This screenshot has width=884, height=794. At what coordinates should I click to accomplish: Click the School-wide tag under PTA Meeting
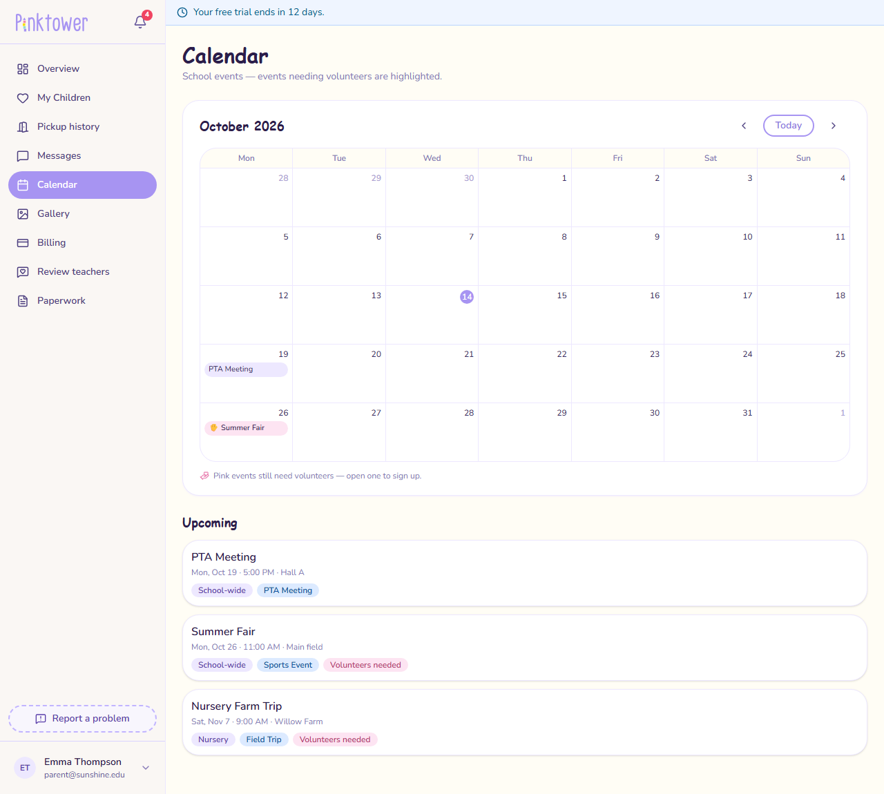click(x=222, y=590)
